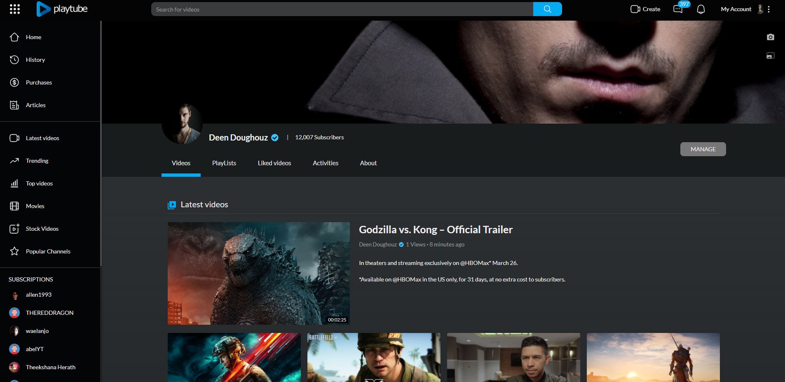Open the Liked videos tab
Screen dimensions: 785x382
[x=274, y=163]
